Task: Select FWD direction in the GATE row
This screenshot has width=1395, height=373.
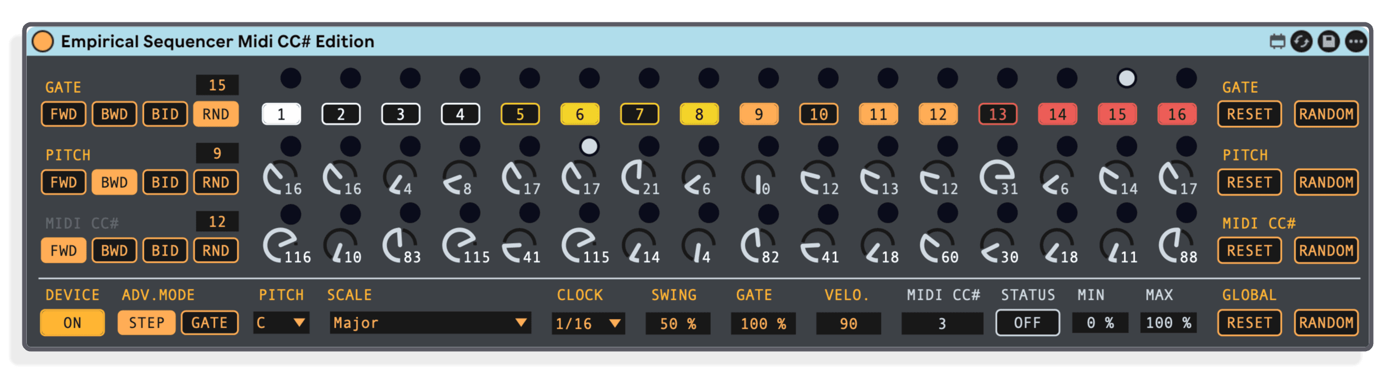Action: click(x=63, y=114)
